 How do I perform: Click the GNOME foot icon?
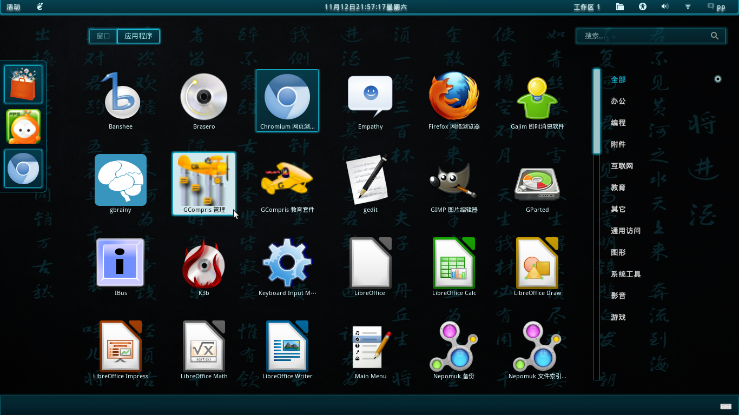(x=39, y=7)
